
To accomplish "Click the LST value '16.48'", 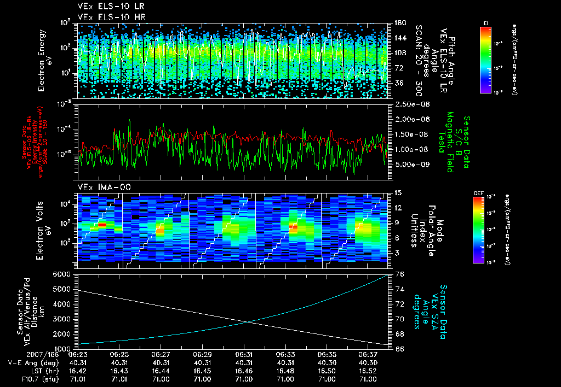I will click(285, 371).
